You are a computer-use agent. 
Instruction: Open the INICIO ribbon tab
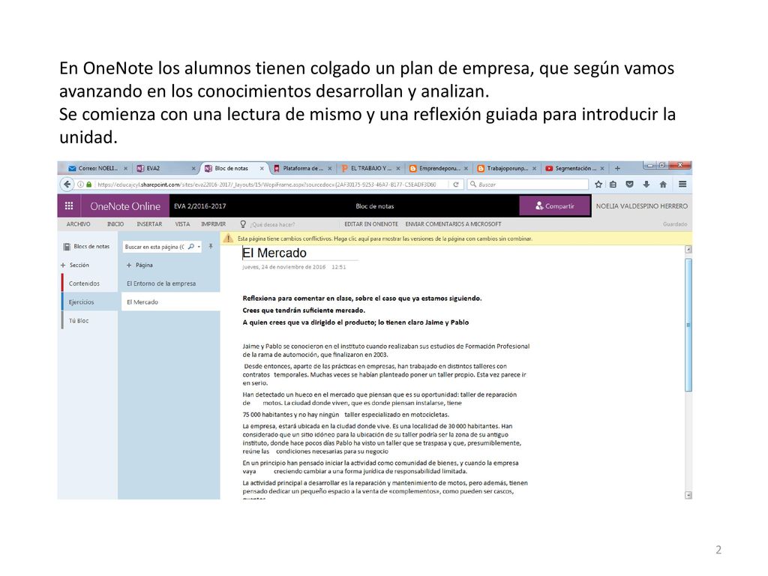click(x=115, y=223)
